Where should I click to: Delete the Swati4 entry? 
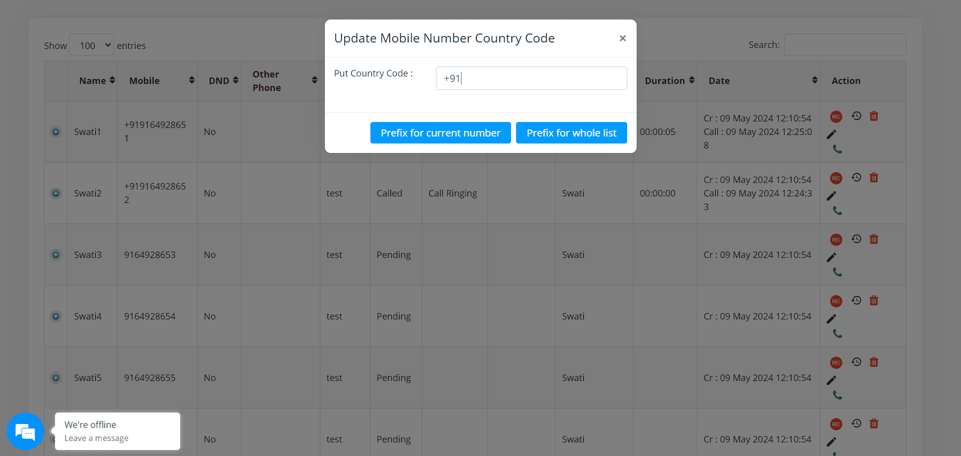pos(874,300)
